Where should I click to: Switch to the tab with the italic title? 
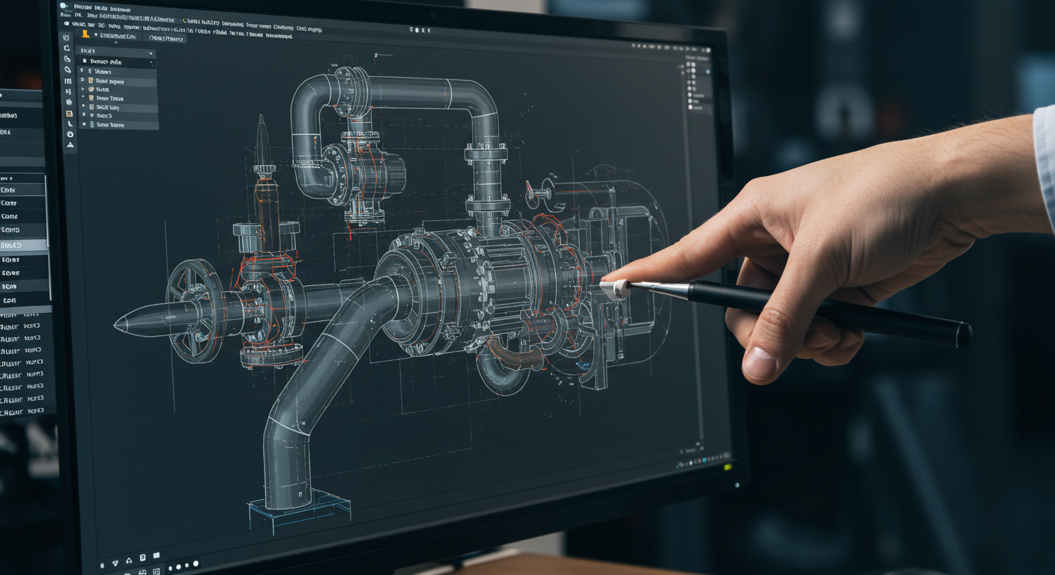click(166, 38)
